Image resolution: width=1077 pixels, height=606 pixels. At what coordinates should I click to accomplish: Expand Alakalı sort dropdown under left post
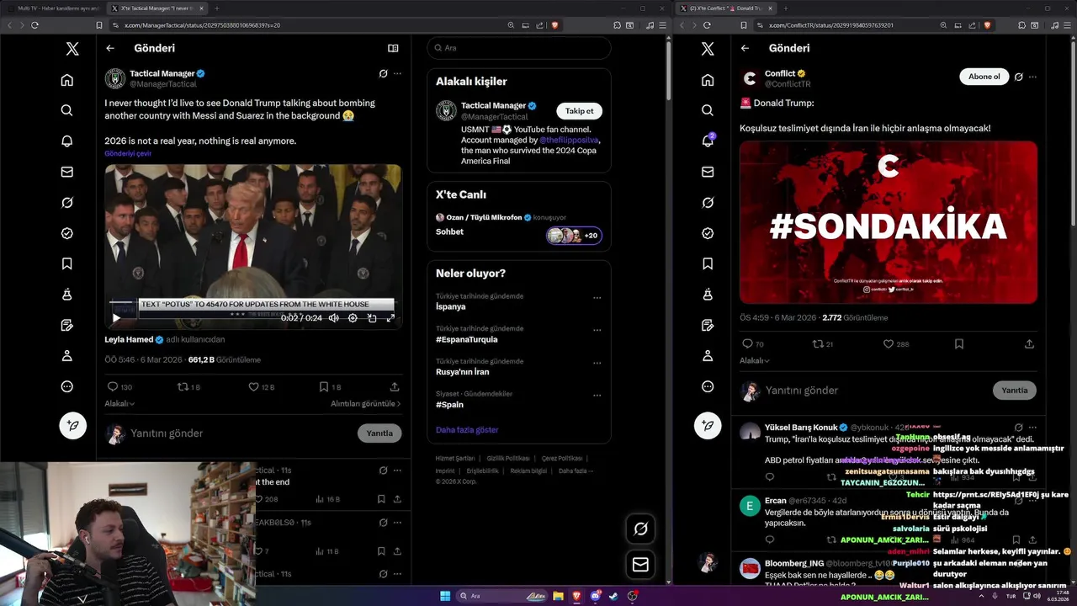(x=119, y=404)
